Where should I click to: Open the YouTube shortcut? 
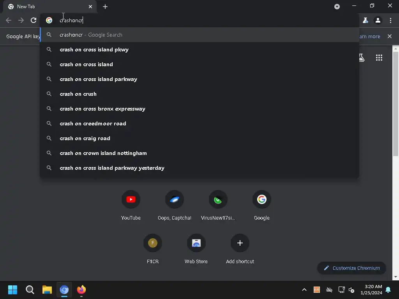tap(131, 206)
